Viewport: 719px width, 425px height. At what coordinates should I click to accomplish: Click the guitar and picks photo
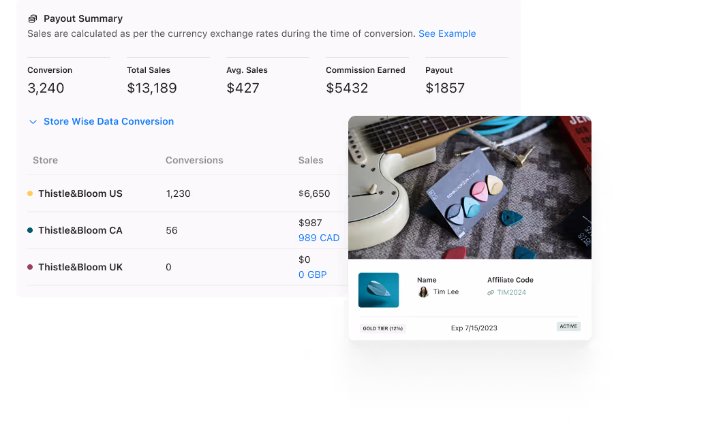pos(470,187)
